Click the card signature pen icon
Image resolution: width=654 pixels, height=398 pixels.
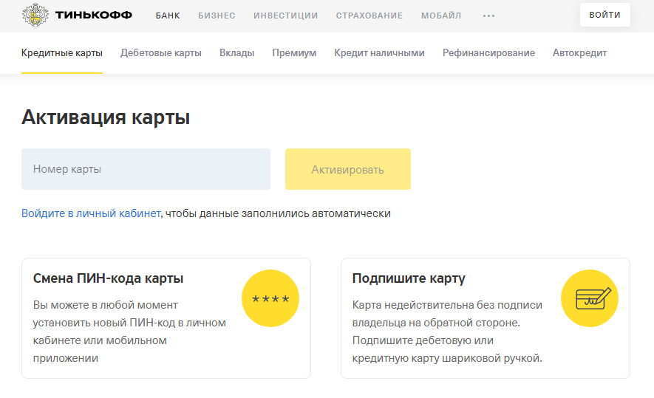(x=590, y=298)
